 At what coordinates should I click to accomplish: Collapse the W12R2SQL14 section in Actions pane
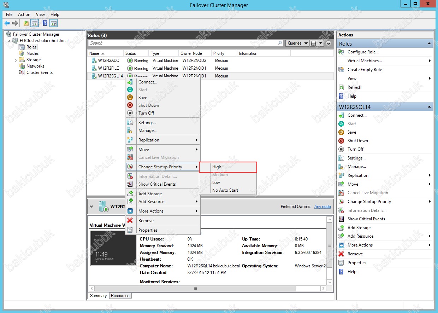click(430, 107)
